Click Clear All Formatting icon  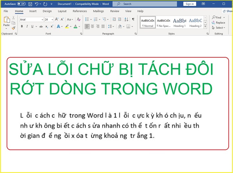point(79,19)
